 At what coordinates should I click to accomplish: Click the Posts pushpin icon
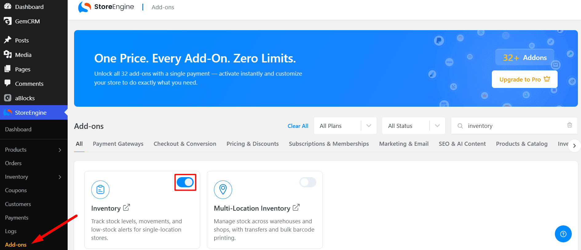(8, 40)
